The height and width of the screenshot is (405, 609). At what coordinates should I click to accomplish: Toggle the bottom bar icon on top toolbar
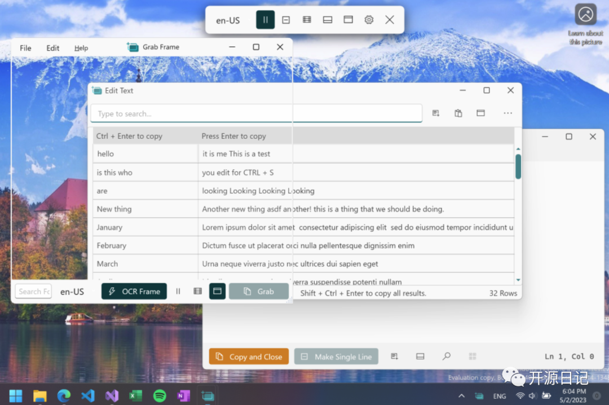pos(327,19)
